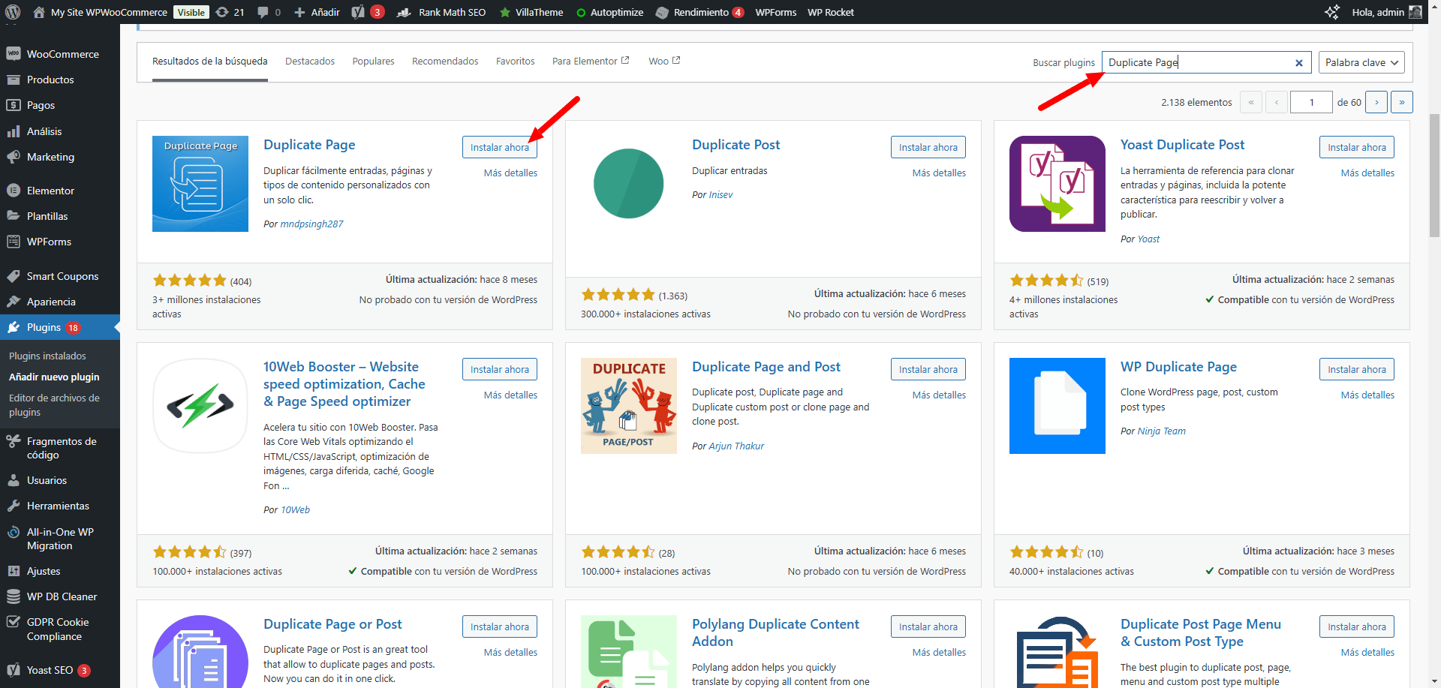Viewport: 1441px width, 688px height.
Task: Clear the plugin search text
Action: 1298,63
